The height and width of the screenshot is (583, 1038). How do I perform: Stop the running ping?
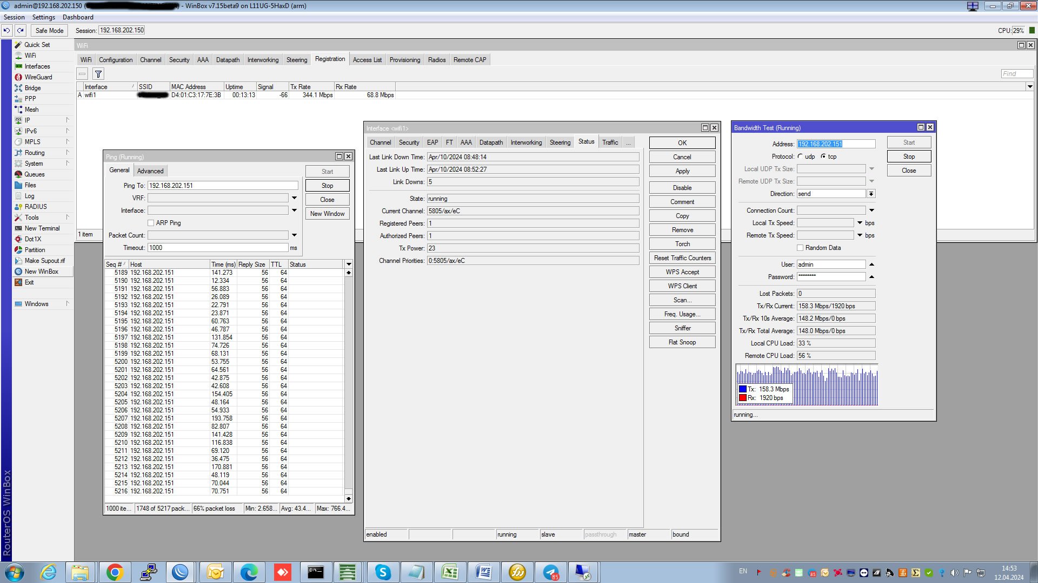pos(327,186)
